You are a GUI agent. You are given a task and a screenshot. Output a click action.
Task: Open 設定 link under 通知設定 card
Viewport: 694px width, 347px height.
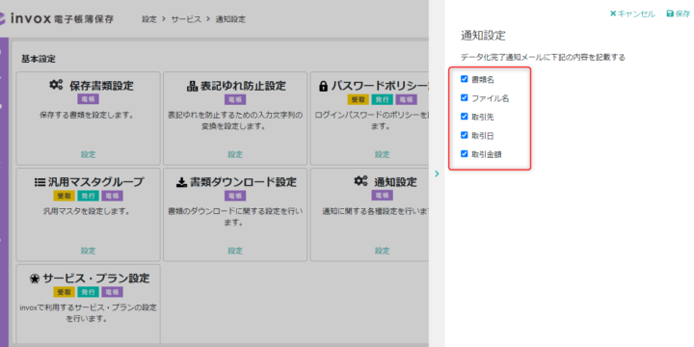(382, 251)
